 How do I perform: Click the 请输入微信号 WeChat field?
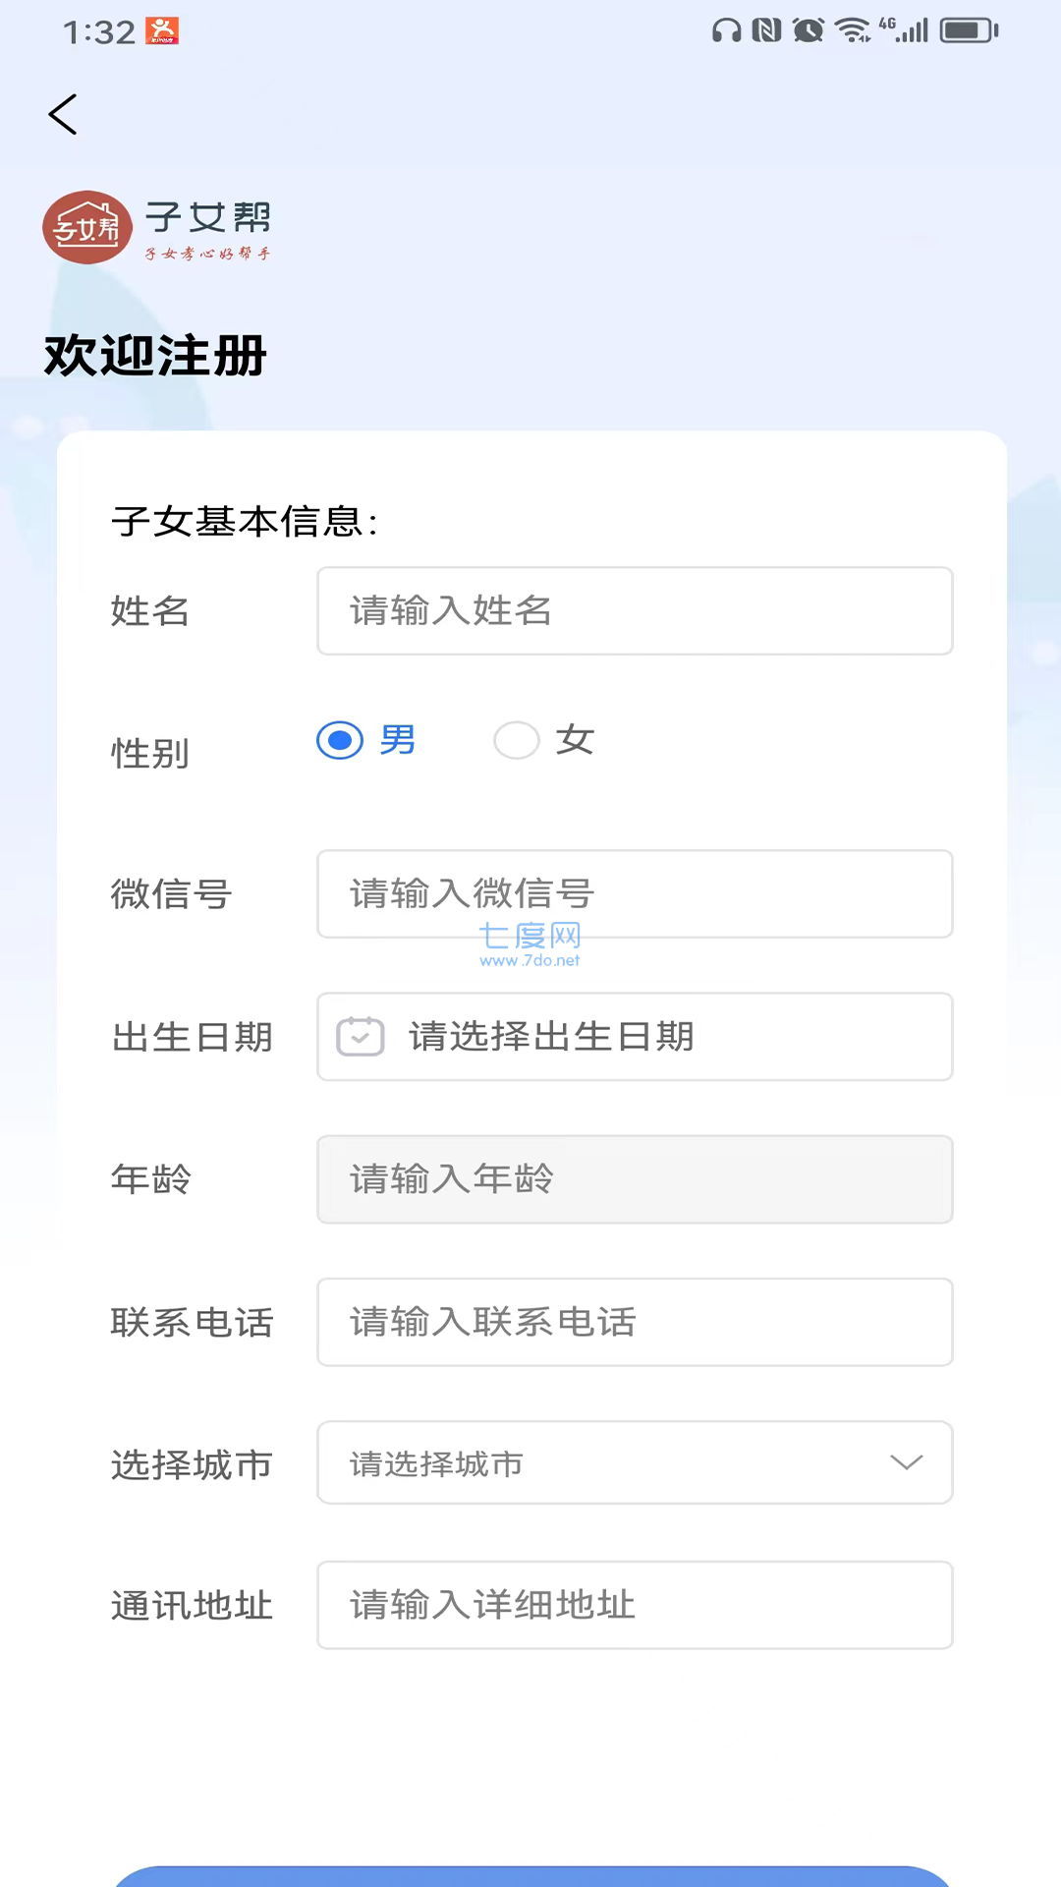coord(635,894)
